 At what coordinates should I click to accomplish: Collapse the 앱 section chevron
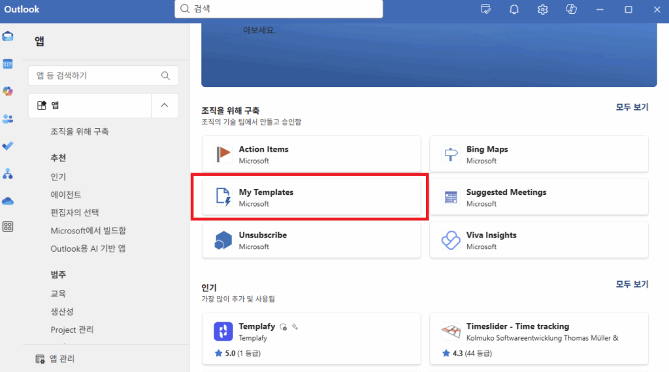pyautogui.click(x=164, y=105)
